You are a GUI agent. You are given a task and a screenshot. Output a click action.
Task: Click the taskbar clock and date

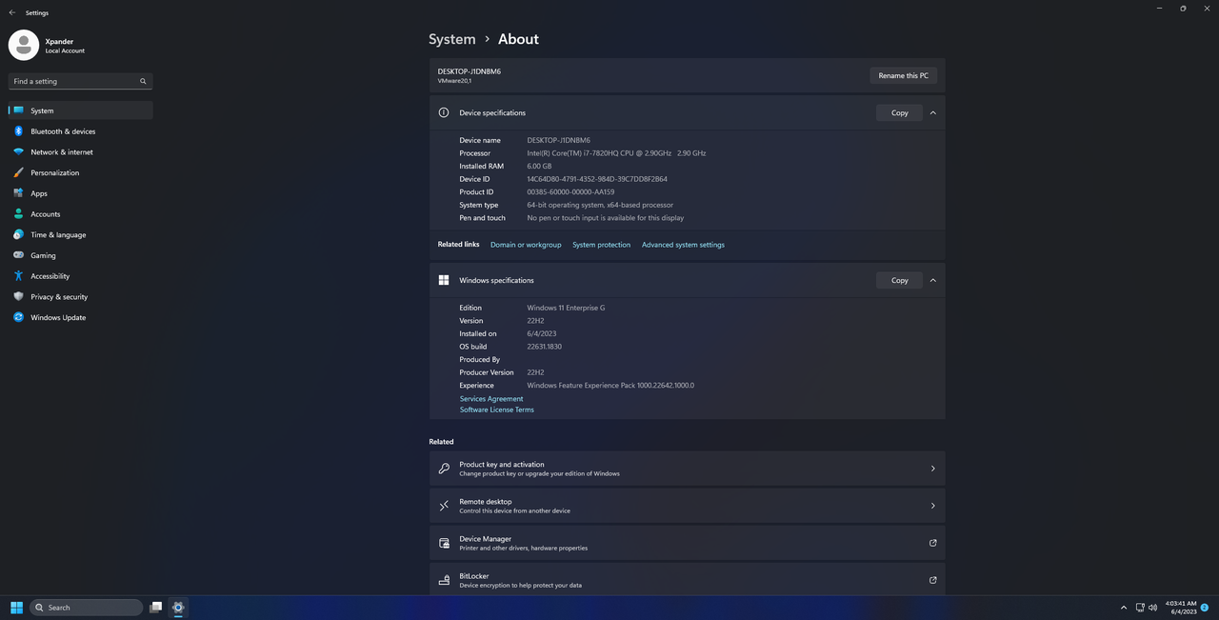[x=1180, y=608]
